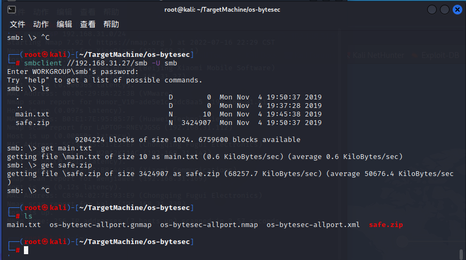Click os-bytesec-allport.xml file name

(x=313, y=224)
